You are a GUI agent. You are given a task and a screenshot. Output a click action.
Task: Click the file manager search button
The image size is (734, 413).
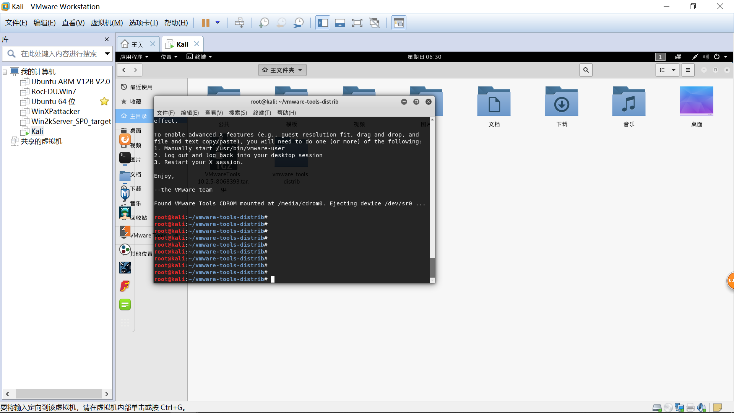coord(586,70)
